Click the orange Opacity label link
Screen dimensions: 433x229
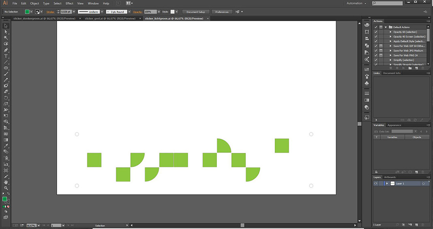click(137, 12)
